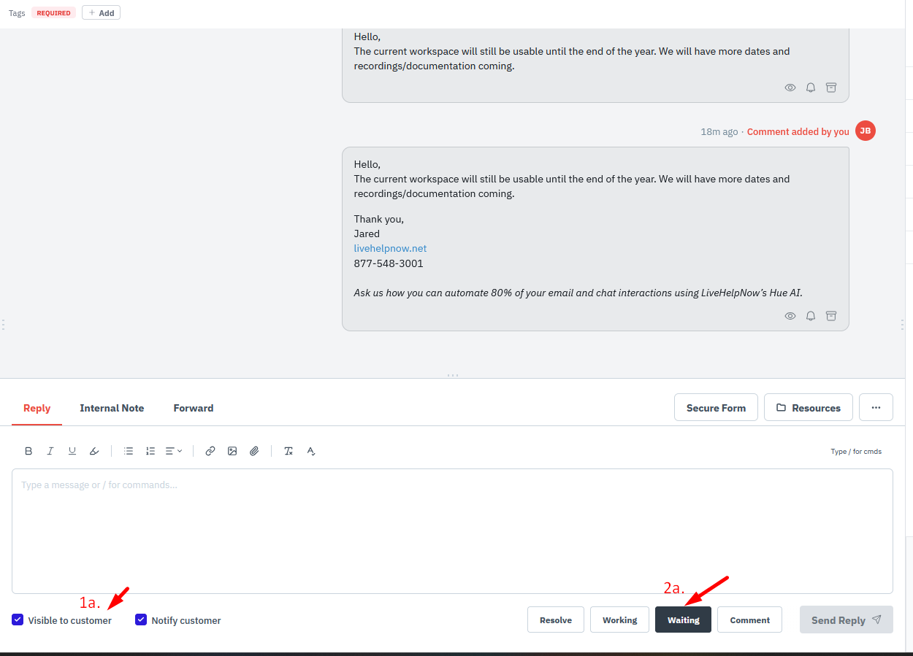The image size is (913, 656).
Task: Toggle the eye icon on the unsigned upper message
Action: click(790, 88)
